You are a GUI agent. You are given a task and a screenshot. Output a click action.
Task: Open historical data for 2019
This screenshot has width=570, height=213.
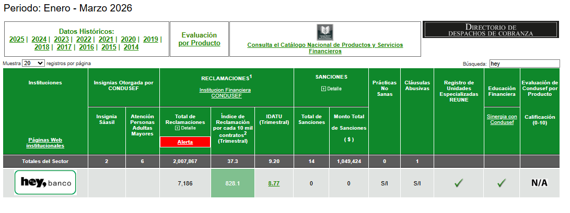[150, 39]
